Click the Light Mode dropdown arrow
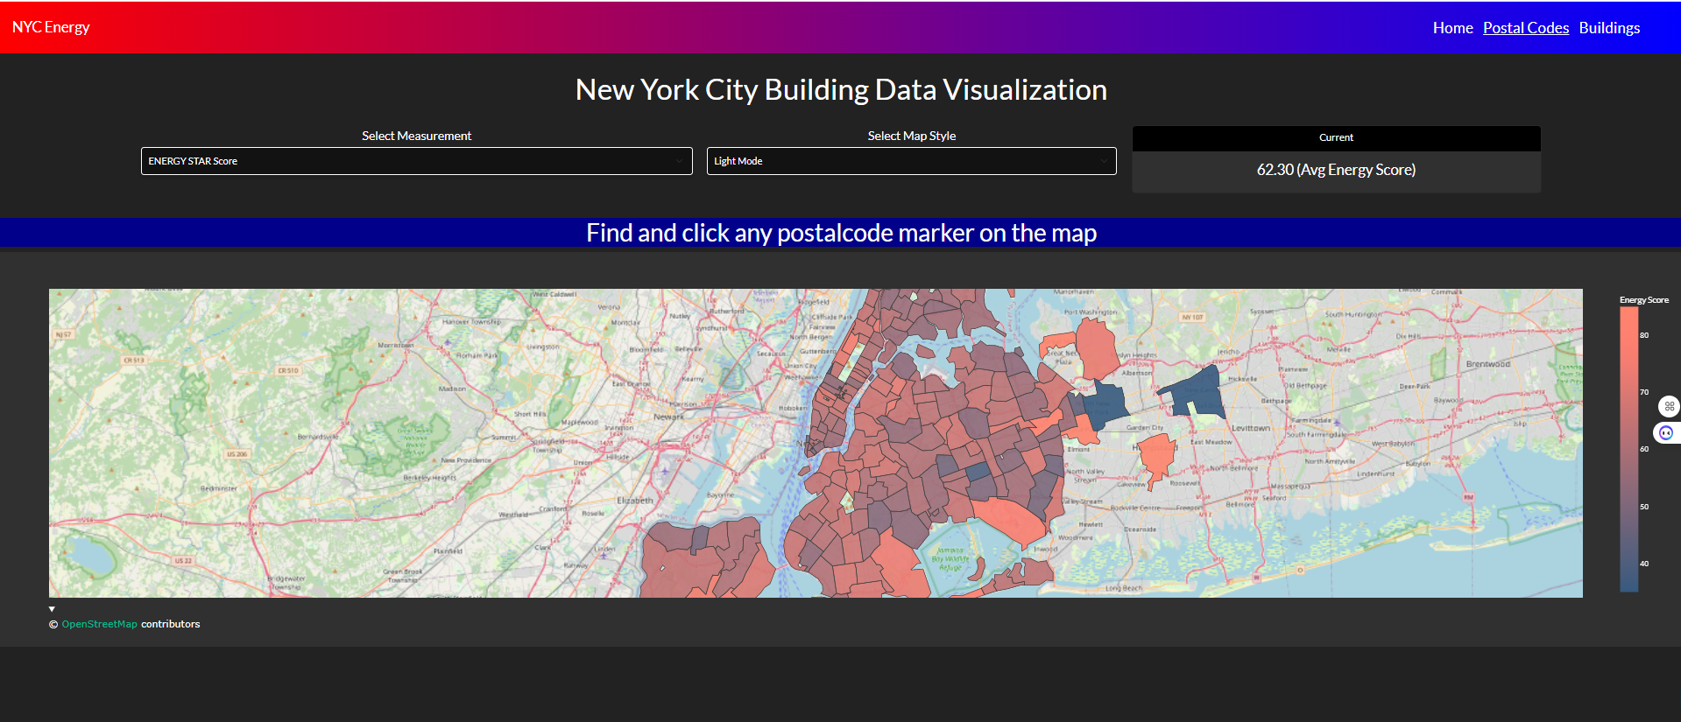This screenshot has width=1681, height=722. (1103, 161)
